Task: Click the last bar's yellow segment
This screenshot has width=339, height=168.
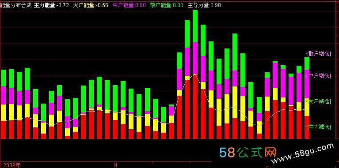Action: [307, 107]
